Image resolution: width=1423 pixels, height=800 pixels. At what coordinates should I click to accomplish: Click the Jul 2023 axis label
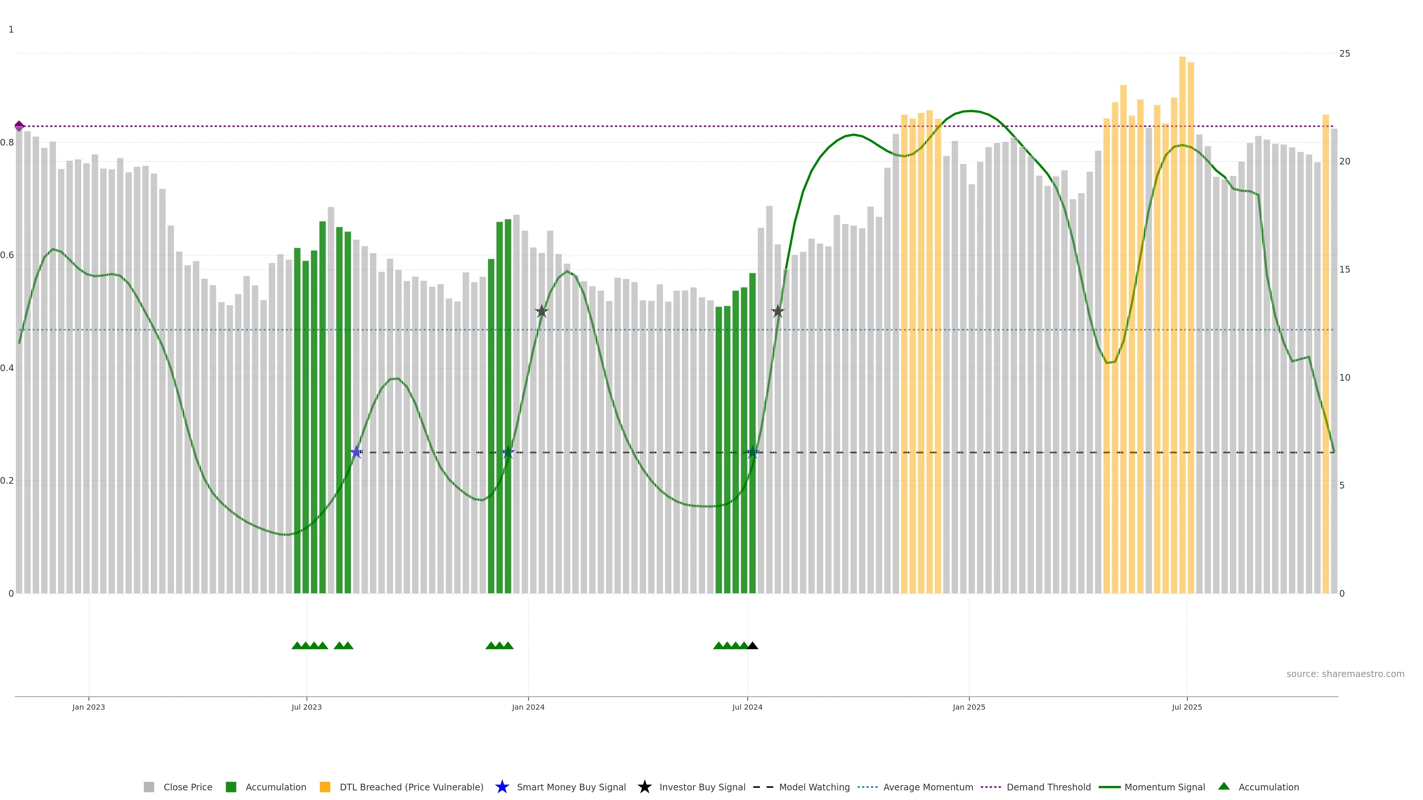306,707
